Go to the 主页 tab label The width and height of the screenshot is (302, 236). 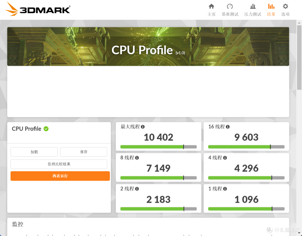click(x=211, y=14)
